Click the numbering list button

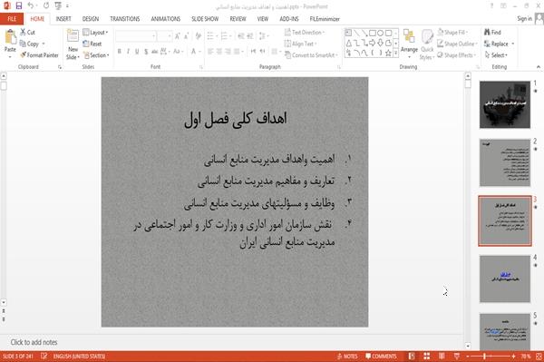pos(226,36)
